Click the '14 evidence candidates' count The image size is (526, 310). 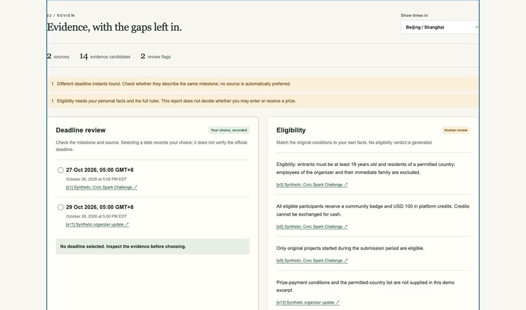coord(104,57)
